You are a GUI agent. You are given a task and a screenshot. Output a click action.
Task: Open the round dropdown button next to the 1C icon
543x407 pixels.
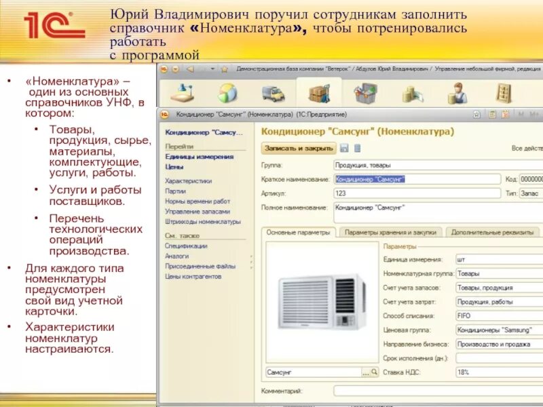(176, 69)
